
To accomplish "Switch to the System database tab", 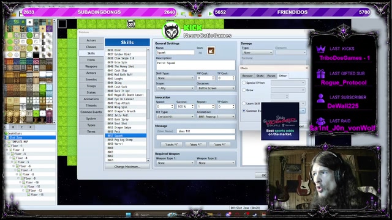I will (x=91, y=119).
